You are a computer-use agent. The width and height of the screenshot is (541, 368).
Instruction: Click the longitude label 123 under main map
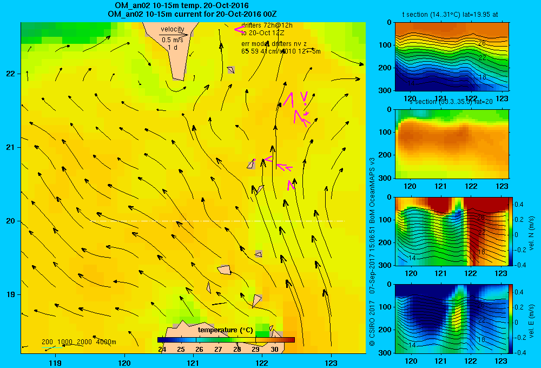point(331,363)
